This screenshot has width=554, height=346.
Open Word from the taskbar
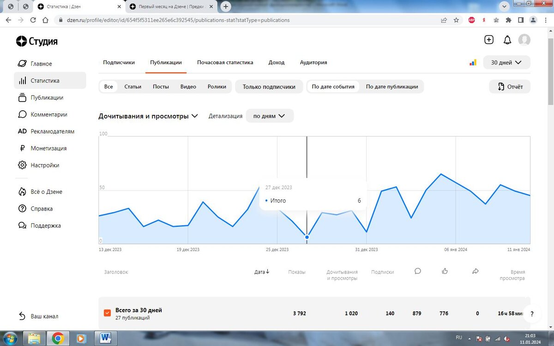[x=106, y=339]
